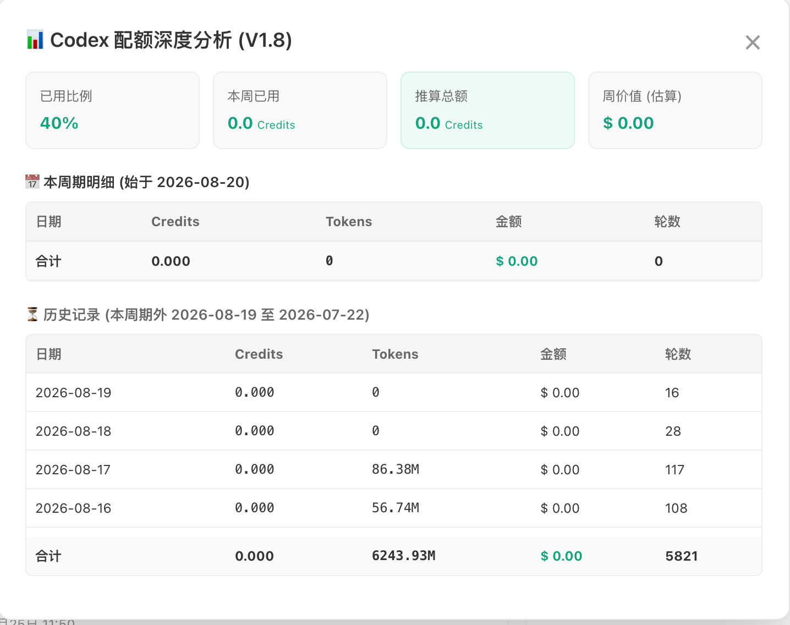
Task: Click the 已用比例 card label
Action: click(x=66, y=96)
